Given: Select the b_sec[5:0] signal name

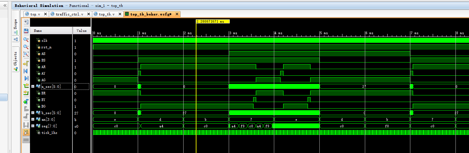Looking at the screenshot, I should tap(51, 113).
